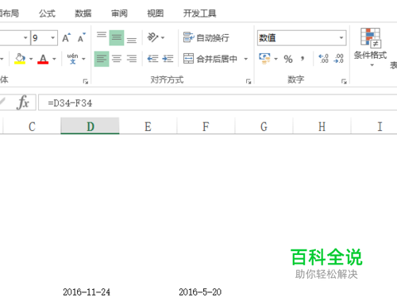Open phonetic guide dropdown arrow

(x=83, y=59)
